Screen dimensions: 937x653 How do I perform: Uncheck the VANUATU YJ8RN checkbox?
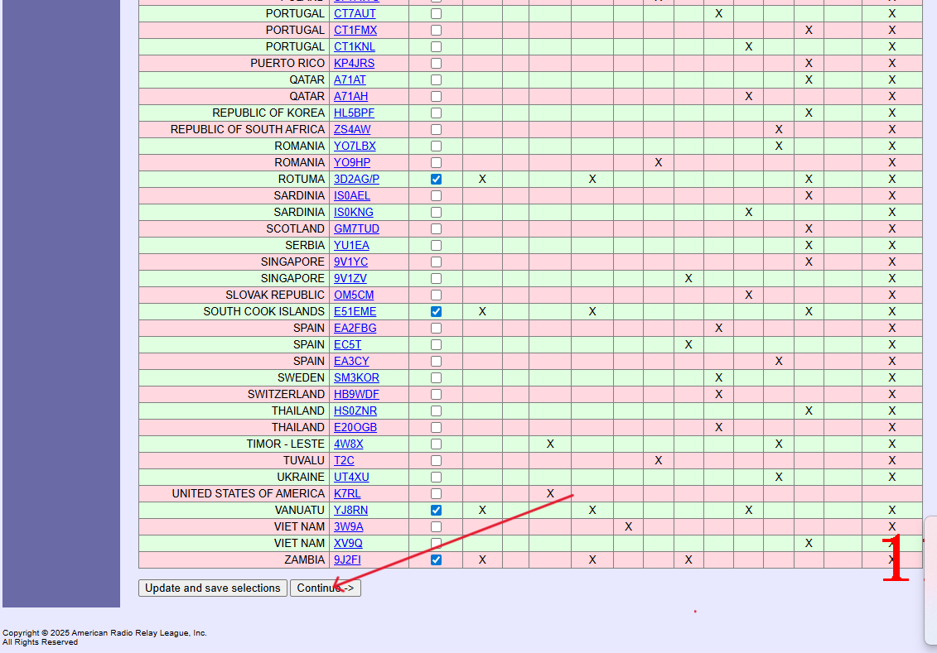(437, 510)
